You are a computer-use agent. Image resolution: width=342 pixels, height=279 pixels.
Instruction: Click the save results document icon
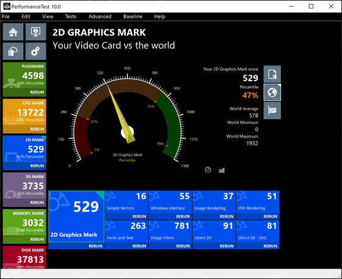pos(272,74)
